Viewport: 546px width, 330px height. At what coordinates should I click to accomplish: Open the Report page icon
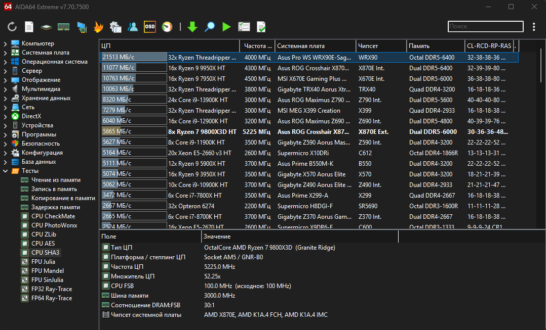tap(29, 27)
